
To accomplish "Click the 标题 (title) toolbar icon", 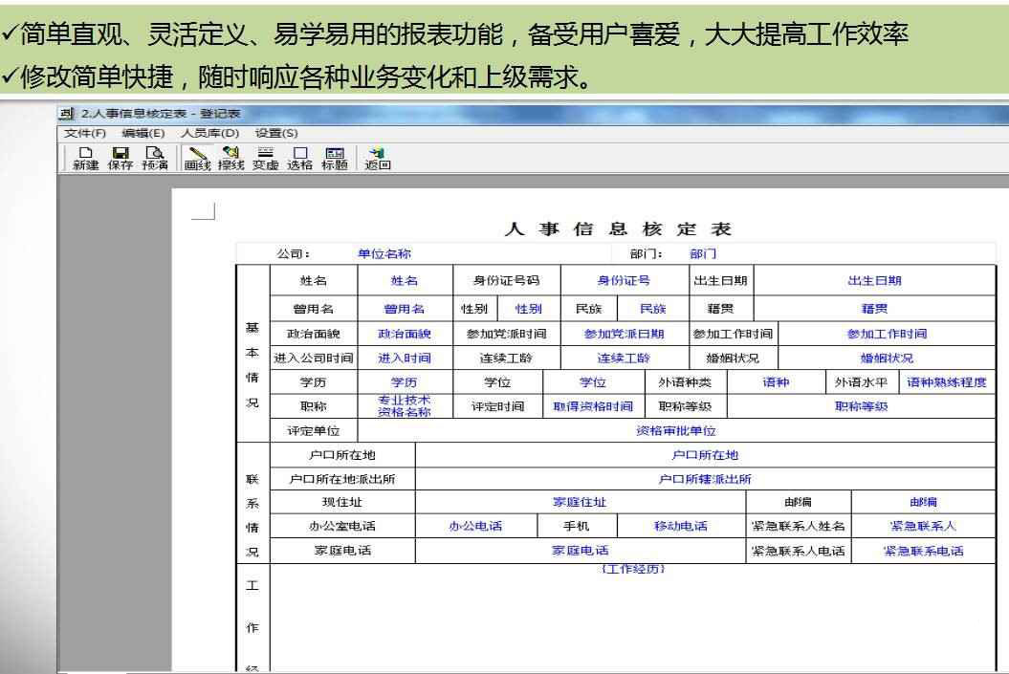I will (335, 158).
